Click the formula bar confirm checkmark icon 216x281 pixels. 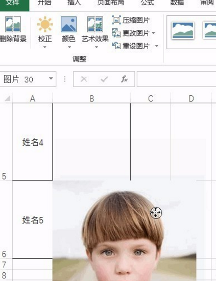[x=104, y=79]
